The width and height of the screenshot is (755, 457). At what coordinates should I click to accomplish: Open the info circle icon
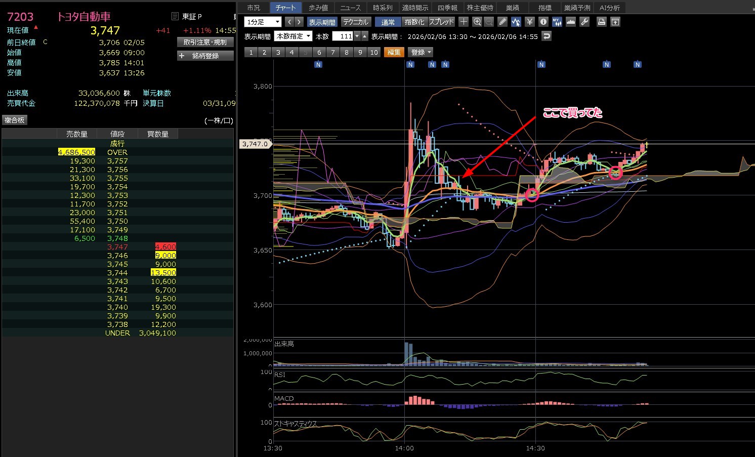point(543,22)
